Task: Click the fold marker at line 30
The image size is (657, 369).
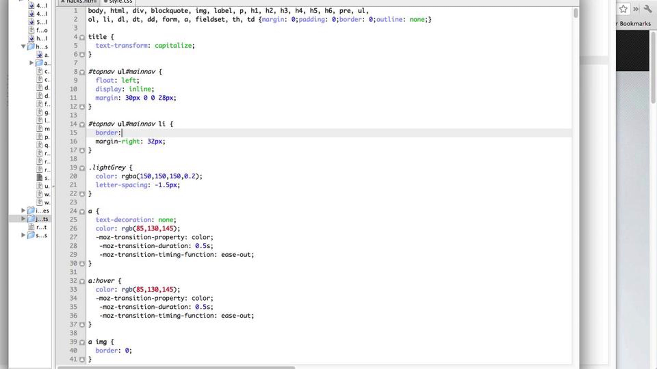Action: tap(82, 264)
